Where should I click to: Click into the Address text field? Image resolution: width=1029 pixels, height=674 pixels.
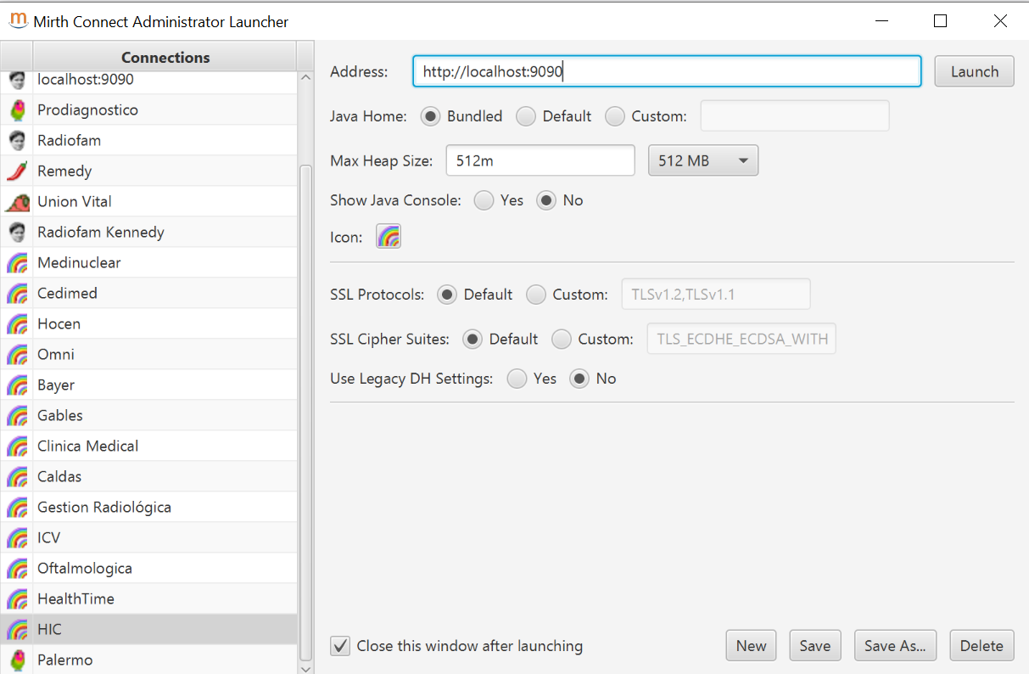(666, 72)
